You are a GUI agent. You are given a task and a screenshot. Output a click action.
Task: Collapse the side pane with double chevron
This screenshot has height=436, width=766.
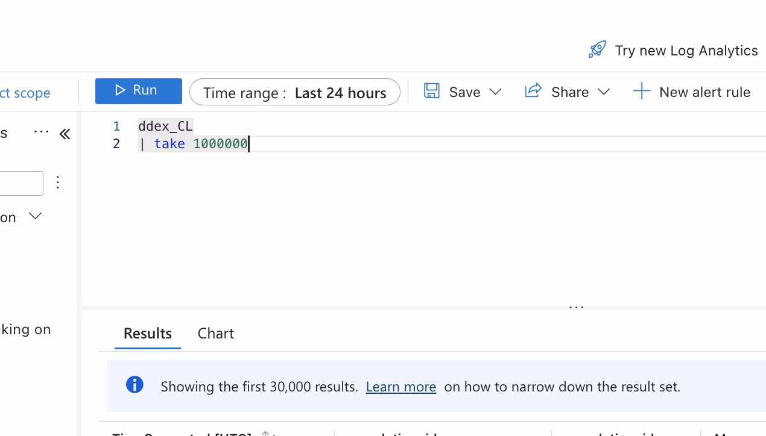pos(65,134)
